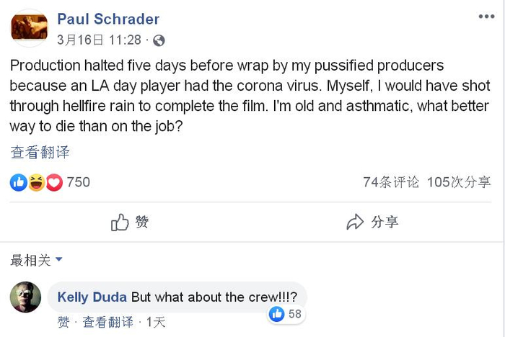The image size is (505, 337).
Task: View the 750 reactions count
Action: [x=79, y=182]
